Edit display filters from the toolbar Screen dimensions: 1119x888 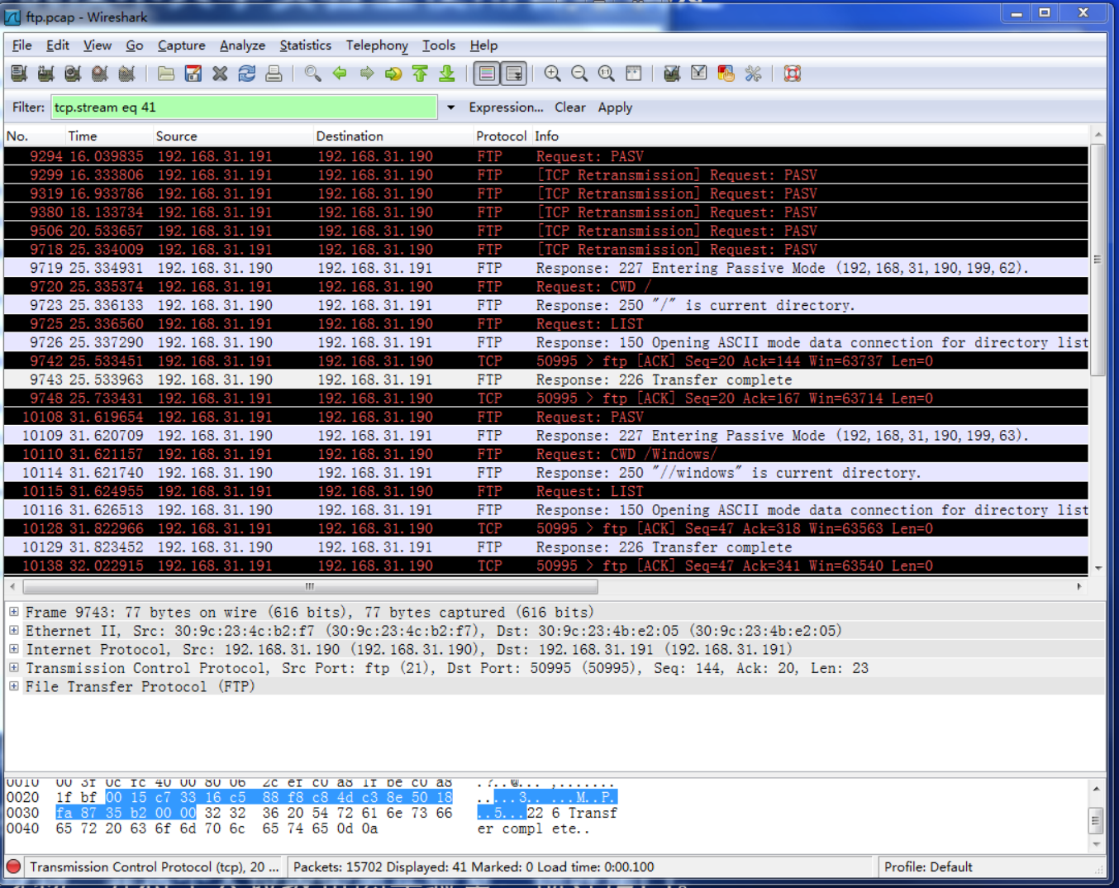coord(699,74)
